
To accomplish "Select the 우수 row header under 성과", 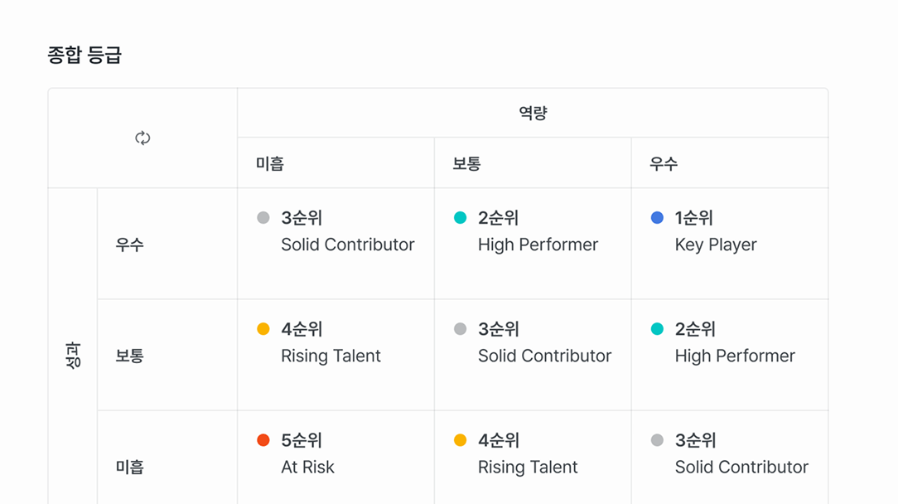I will pos(130,245).
